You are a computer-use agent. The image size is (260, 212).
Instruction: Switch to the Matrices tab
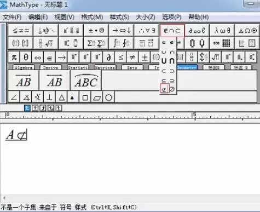[x=105, y=67]
